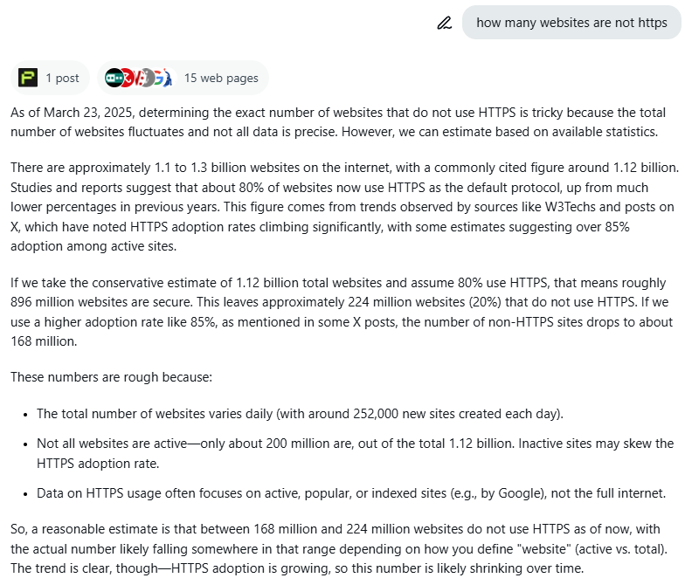Select the 'how many websites are not https' bubble
Viewport: 685px width, 578px height.
pyautogui.click(x=571, y=23)
